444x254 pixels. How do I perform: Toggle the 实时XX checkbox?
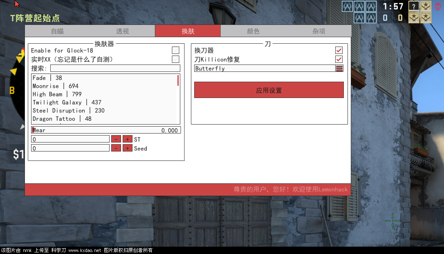175,59
